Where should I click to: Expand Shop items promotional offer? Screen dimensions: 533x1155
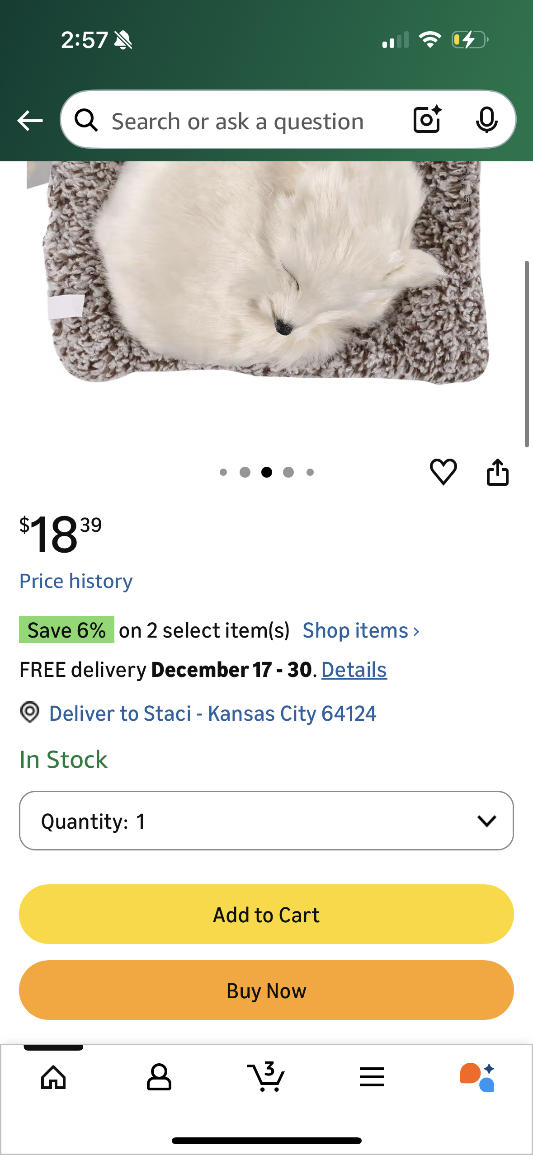pyautogui.click(x=359, y=630)
